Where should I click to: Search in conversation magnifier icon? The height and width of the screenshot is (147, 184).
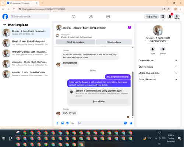(163, 49)
